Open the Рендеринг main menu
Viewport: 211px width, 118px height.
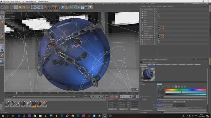click(x=65, y=4)
